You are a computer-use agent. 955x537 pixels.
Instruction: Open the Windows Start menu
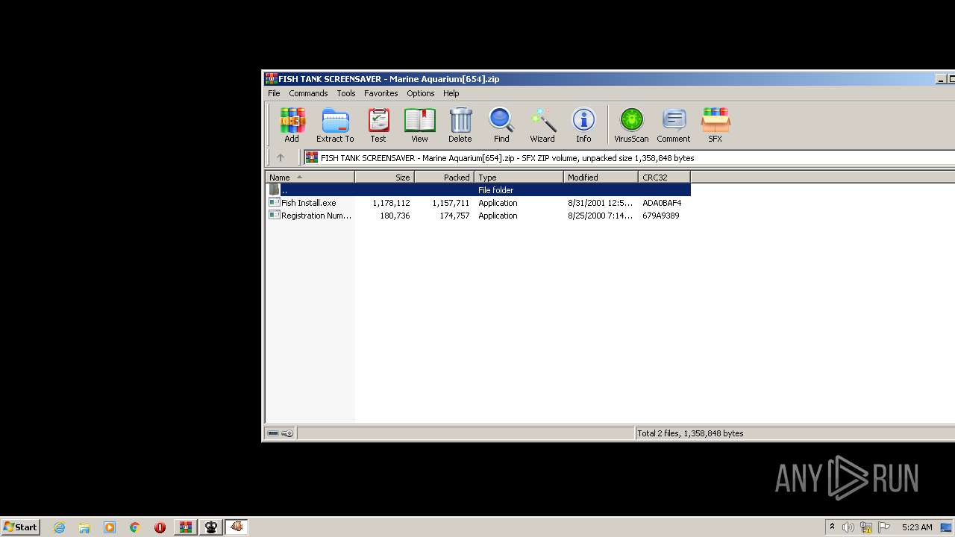(20, 527)
